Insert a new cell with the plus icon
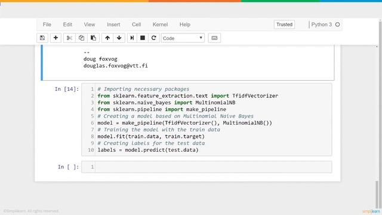 pos(56,38)
